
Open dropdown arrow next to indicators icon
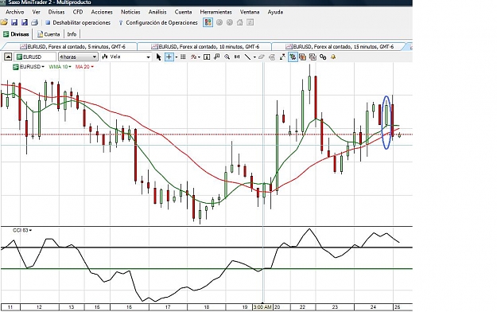click(x=199, y=57)
